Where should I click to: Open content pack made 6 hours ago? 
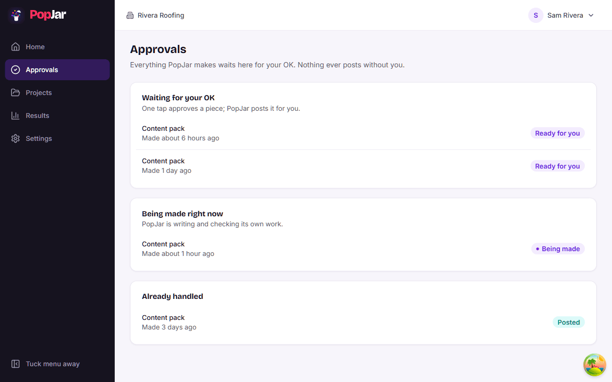[x=363, y=133]
